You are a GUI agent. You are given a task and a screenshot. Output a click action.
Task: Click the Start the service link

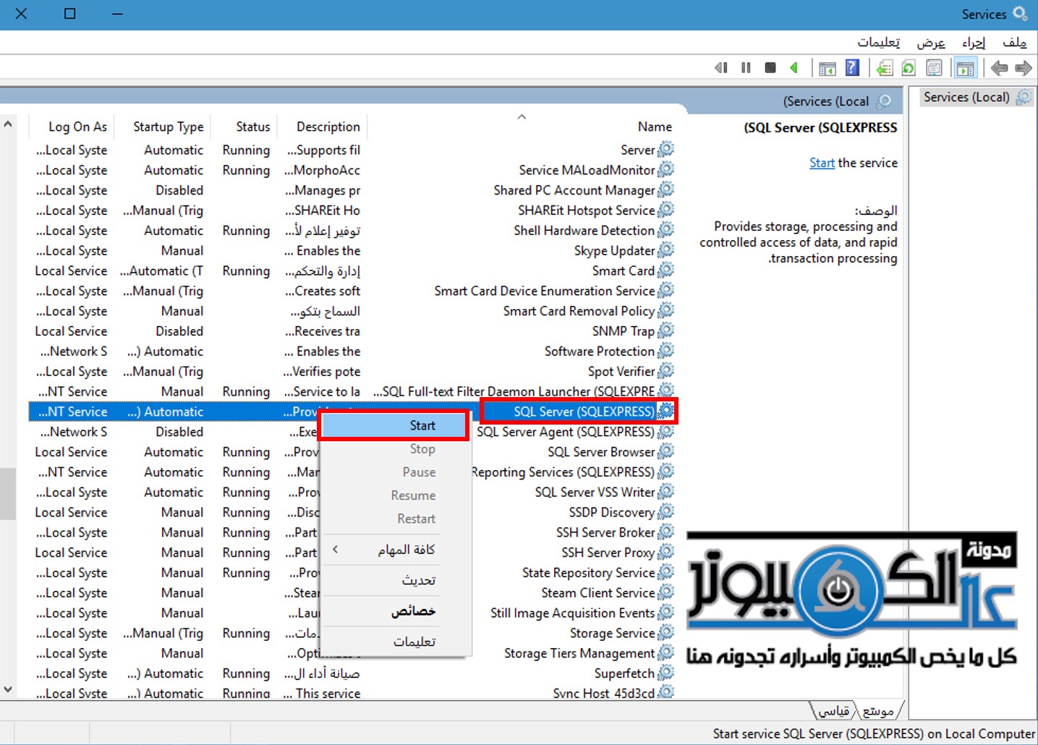click(822, 163)
